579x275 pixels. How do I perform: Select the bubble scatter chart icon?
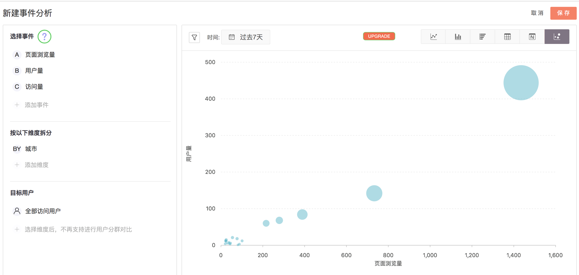coord(557,37)
